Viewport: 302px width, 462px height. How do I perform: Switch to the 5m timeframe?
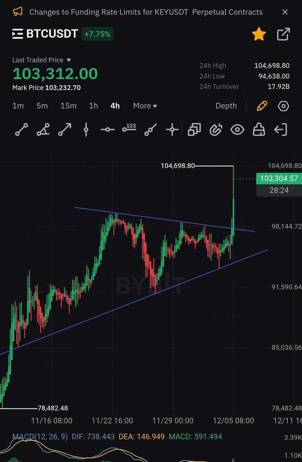(42, 106)
